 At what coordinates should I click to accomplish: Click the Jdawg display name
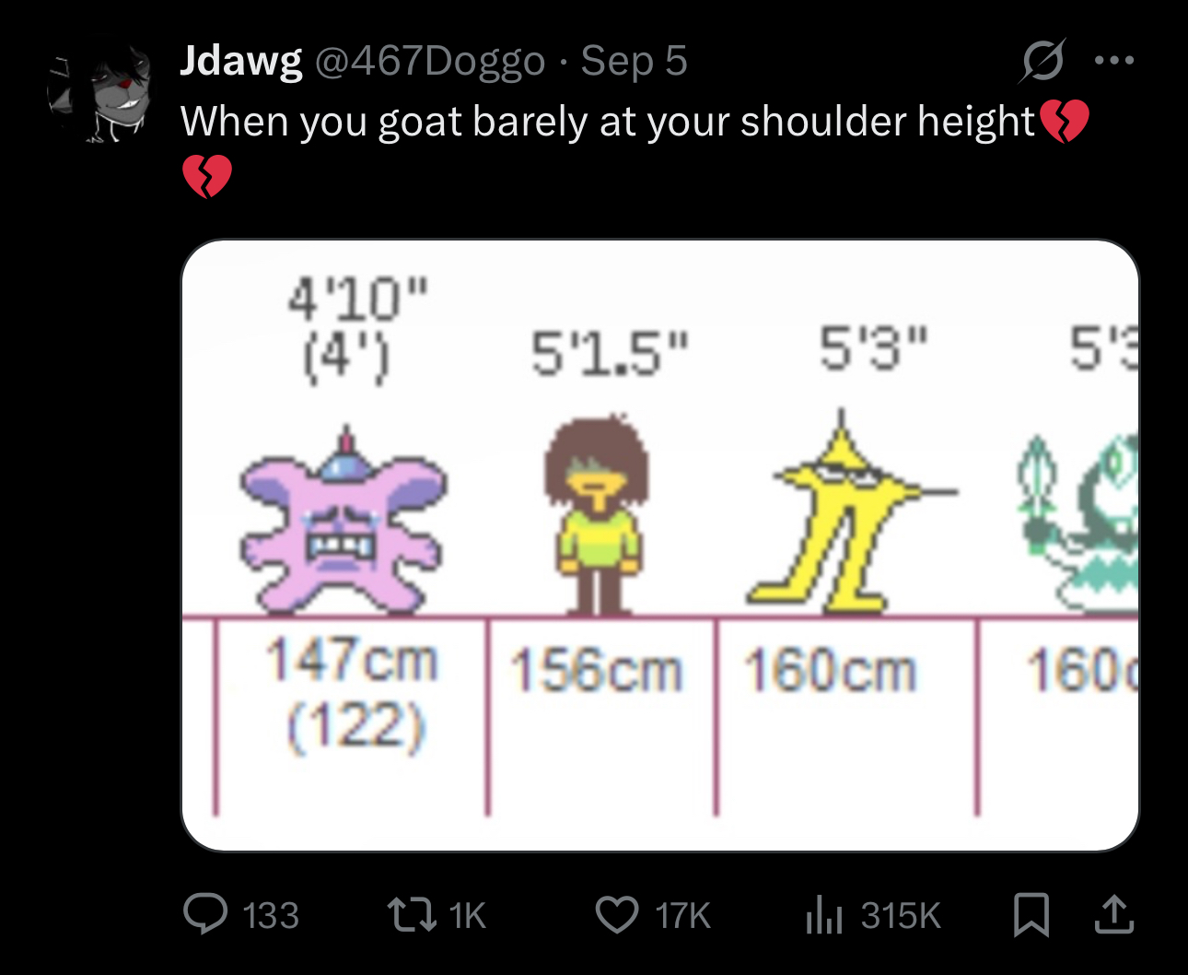pyautogui.click(x=240, y=61)
